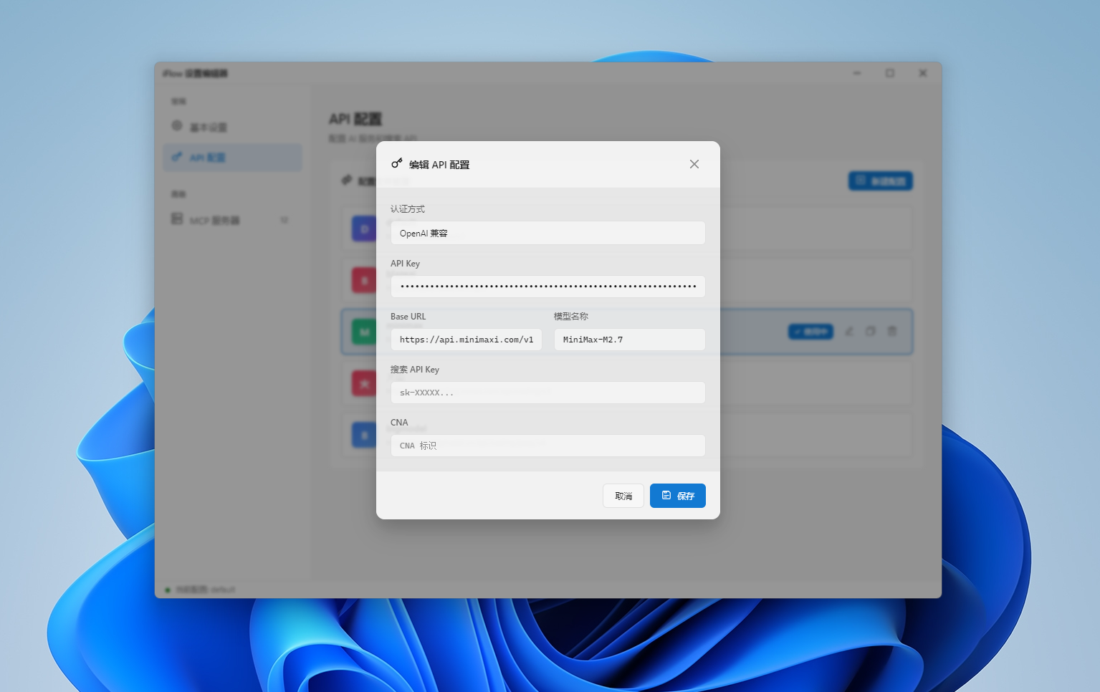Focus the CNA 标识 text field
The width and height of the screenshot is (1100, 692).
547,446
